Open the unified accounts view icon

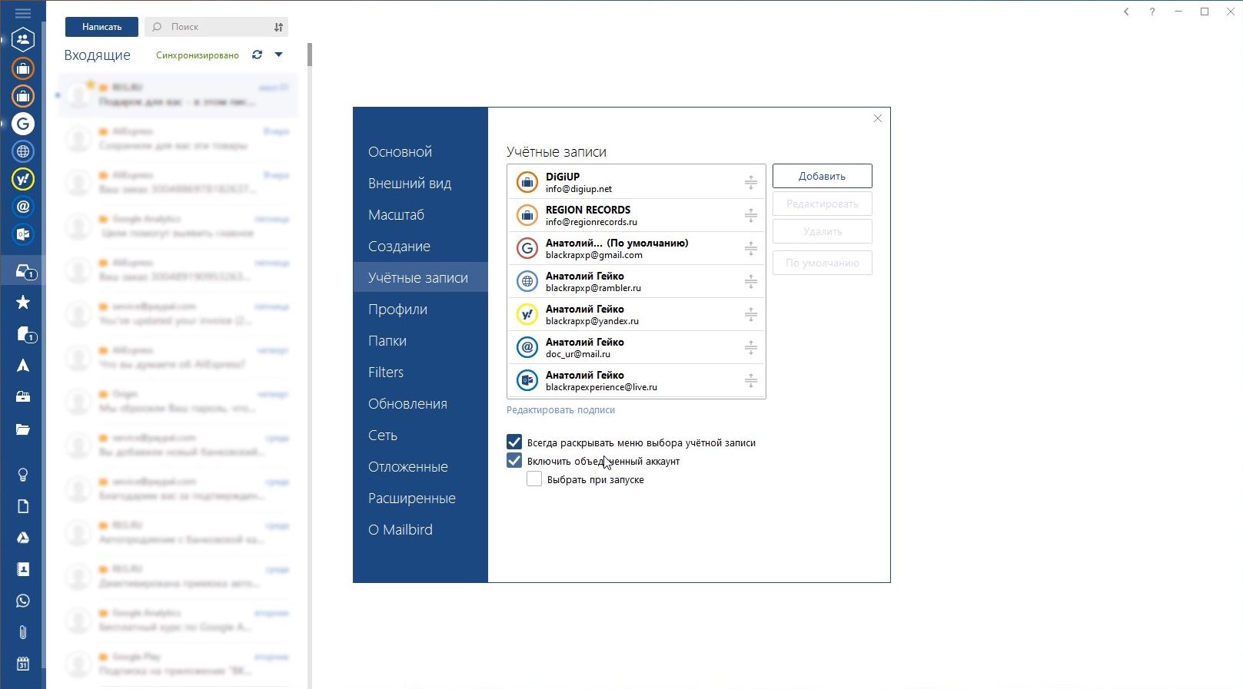tap(23, 39)
